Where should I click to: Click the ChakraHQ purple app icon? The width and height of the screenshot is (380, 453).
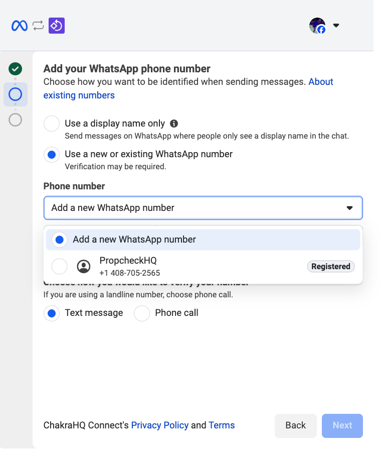[x=57, y=26]
